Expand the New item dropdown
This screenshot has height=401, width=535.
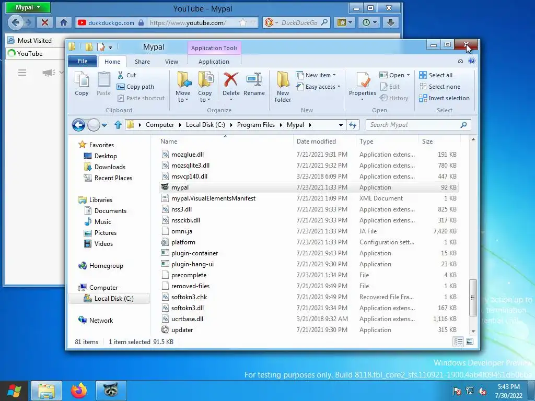(316, 75)
